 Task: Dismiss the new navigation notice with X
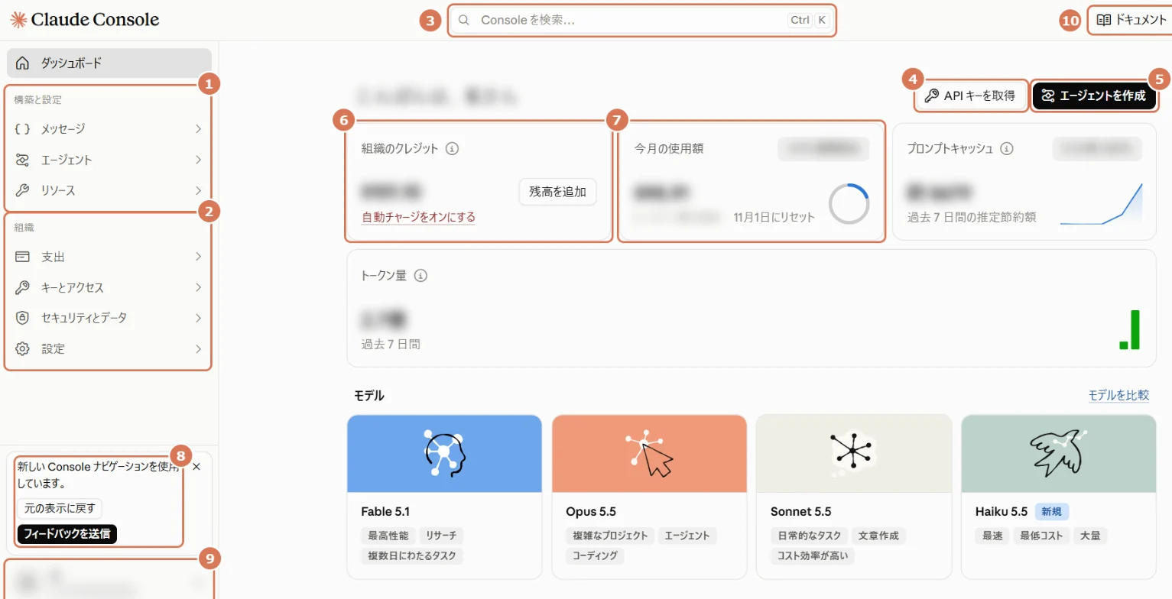pyautogui.click(x=196, y=466)
